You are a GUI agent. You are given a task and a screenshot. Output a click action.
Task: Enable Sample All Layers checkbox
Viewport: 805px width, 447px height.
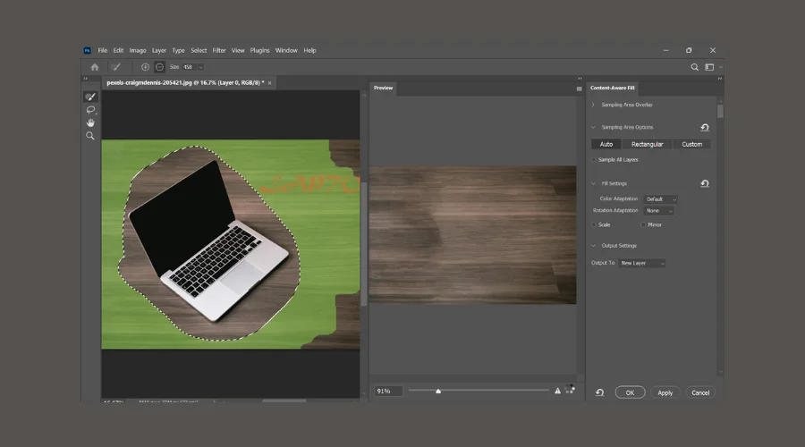(x=594, y=160)
